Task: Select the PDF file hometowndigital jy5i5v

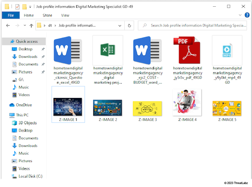Action: [x=187, y=58]
